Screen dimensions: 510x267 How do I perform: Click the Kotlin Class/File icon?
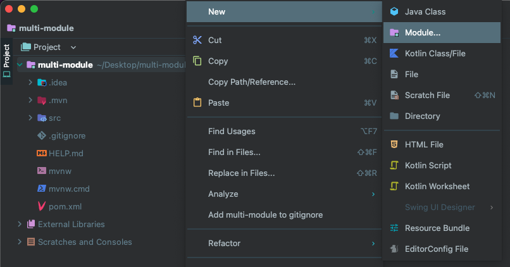[x=394, y=53]
